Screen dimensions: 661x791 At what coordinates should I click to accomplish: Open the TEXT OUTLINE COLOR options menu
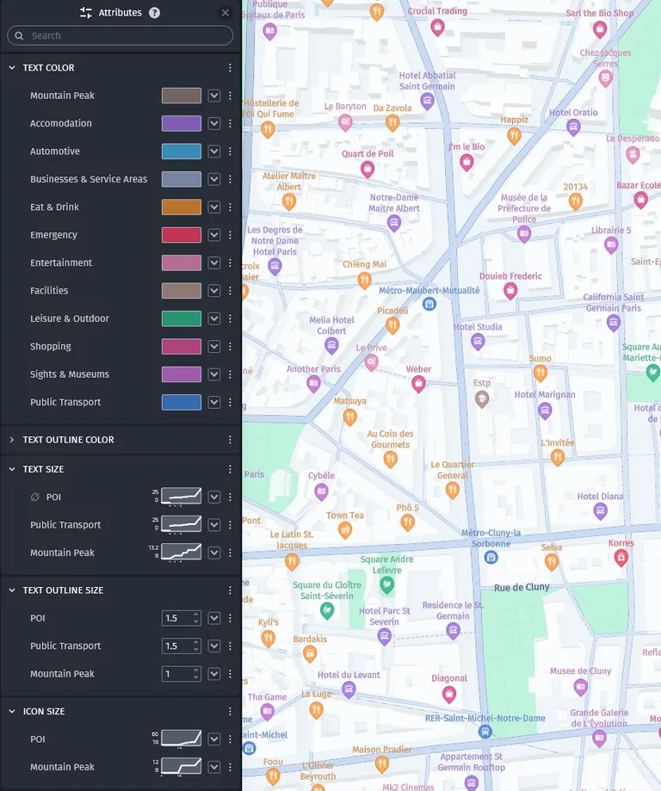[230, 440]
